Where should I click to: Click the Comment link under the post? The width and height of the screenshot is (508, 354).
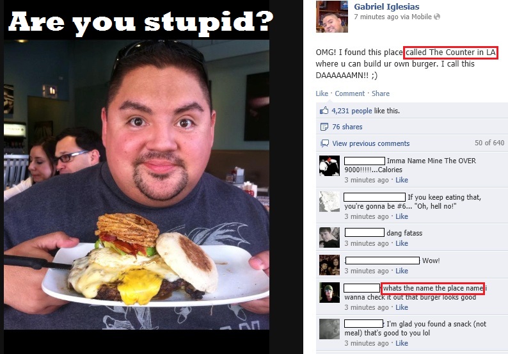(349, 93)
